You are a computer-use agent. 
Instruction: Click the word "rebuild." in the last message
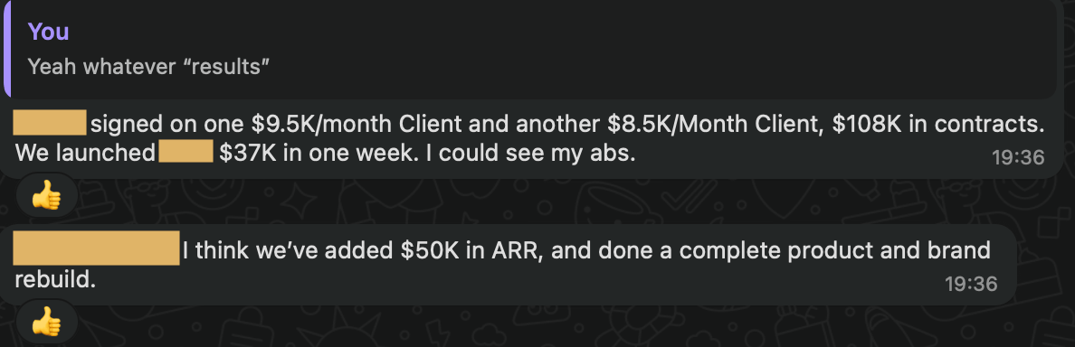click(x=55, y=280)
